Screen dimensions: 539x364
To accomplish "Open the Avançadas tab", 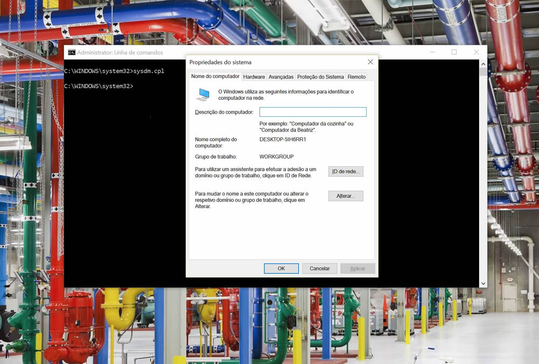I will tap(281, 76).
